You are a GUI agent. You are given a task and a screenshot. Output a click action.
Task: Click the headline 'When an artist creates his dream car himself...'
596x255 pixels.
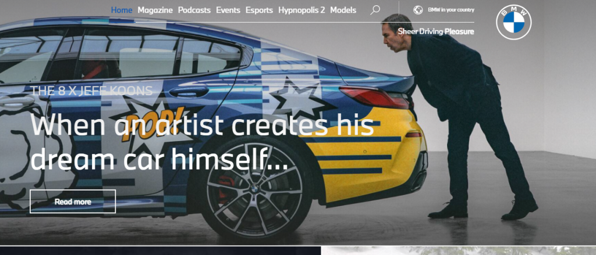202,142
